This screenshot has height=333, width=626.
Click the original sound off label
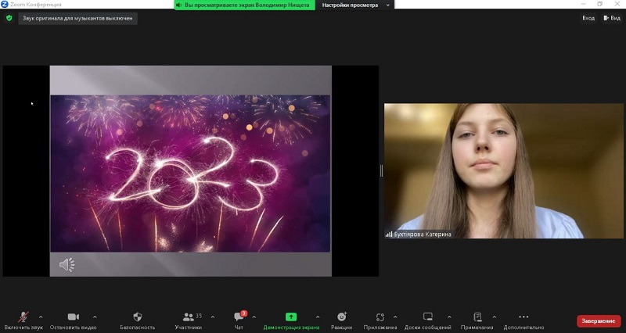(x=77, y=18)
